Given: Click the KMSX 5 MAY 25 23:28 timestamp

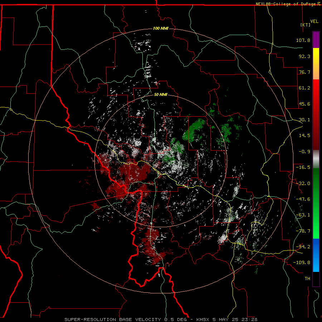Looking at the screenshot, I should (227, 319).
